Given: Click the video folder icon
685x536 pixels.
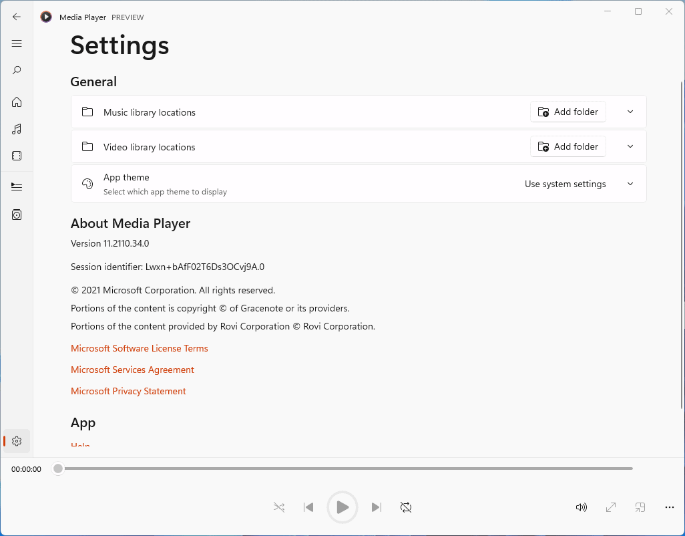Looking at the screenshot, I should [87, 146].
